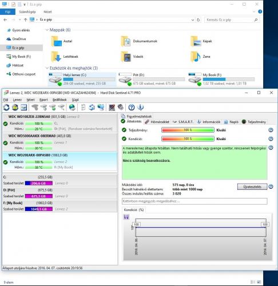278x286 pixels.
Task: Open the Letöltések folder in Explorer
Action: tap(65, 57)
